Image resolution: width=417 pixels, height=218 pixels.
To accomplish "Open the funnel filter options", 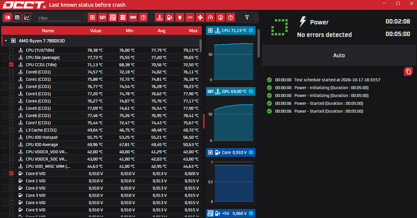I will coord(247,17).
